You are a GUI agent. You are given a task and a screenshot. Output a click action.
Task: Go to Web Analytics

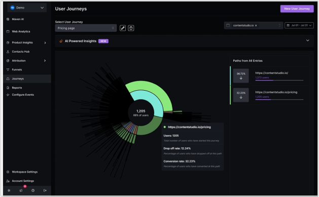coord(21,31)
